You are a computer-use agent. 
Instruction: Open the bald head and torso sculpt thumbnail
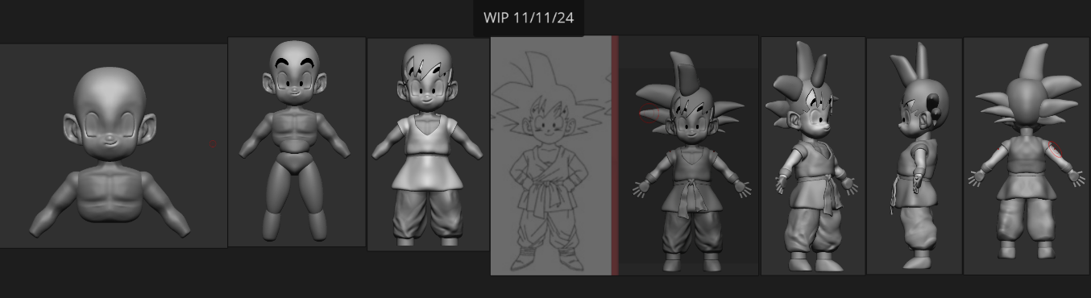click(113, 146)
